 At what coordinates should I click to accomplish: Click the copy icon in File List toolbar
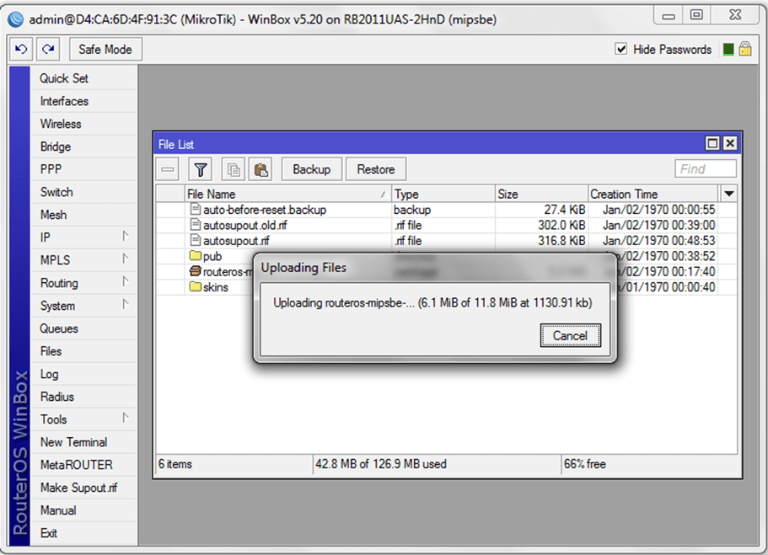pyautogui.click(x=234, y=169)
